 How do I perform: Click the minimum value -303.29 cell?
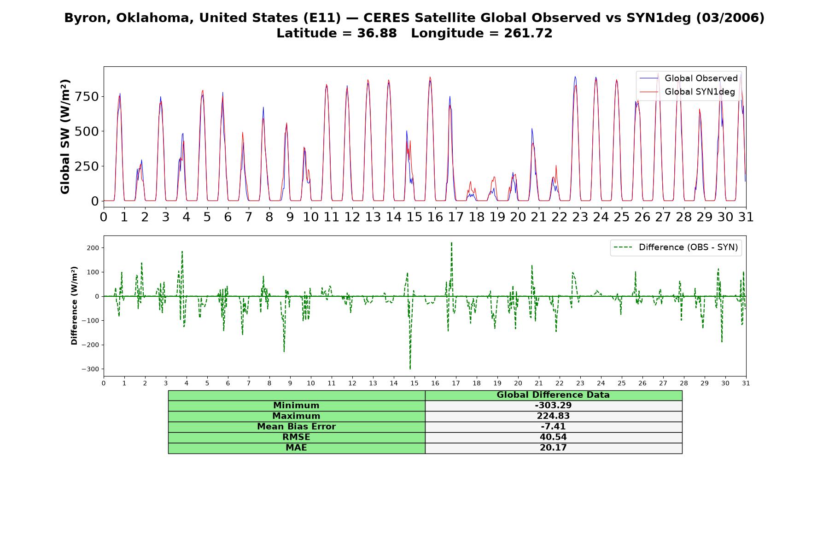tap(554, 406)
